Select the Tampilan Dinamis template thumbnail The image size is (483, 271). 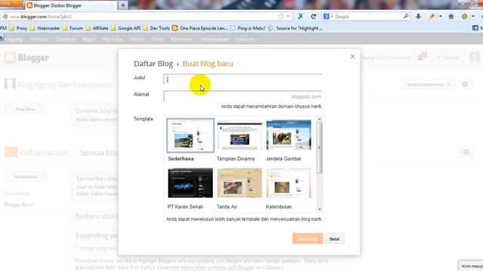239,135
